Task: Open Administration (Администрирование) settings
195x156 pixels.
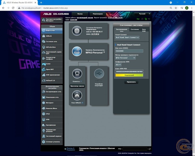Action: tap(52, 131)
